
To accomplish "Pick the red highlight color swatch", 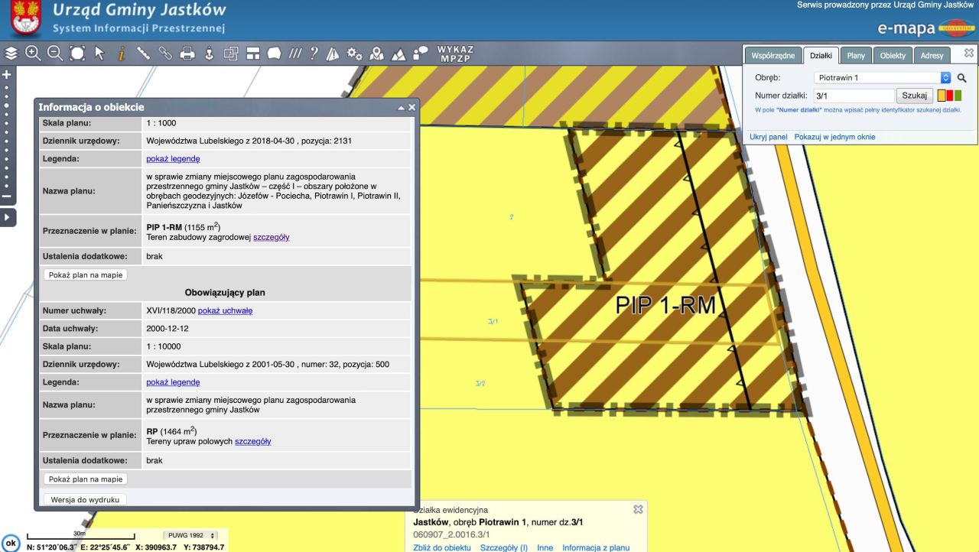I will [950, 96].
